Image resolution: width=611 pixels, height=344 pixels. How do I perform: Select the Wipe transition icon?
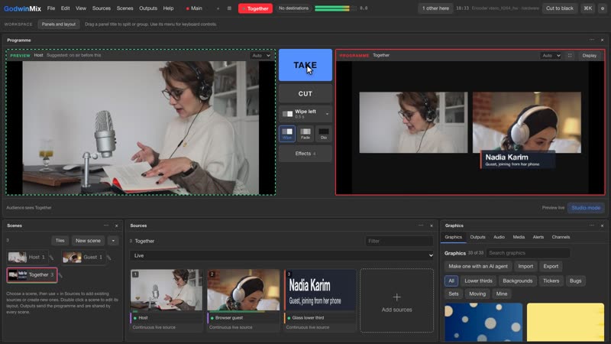(287, 133)
